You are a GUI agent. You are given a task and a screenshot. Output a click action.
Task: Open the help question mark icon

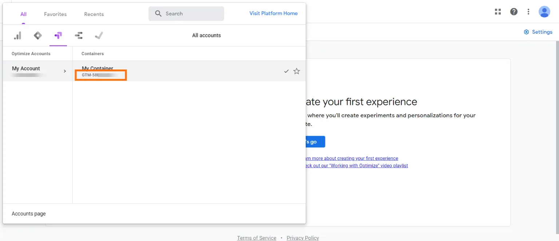coord(514,12)
